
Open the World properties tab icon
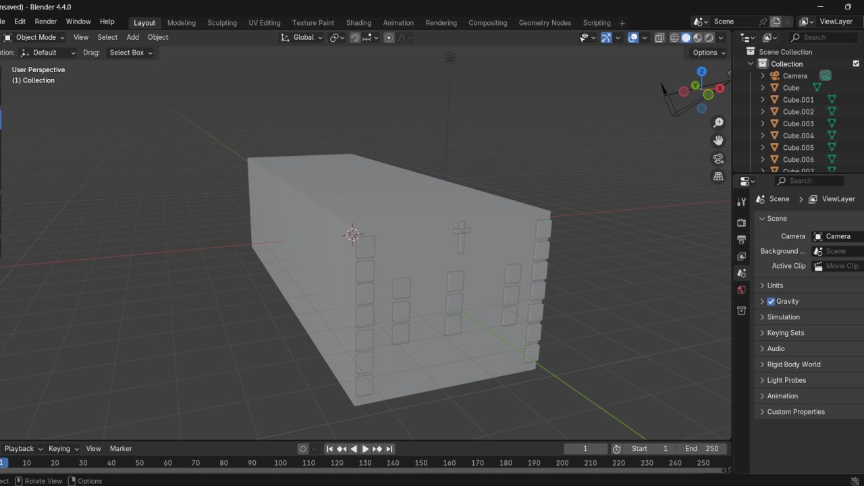pyautogui.click(x=741, y=290)
